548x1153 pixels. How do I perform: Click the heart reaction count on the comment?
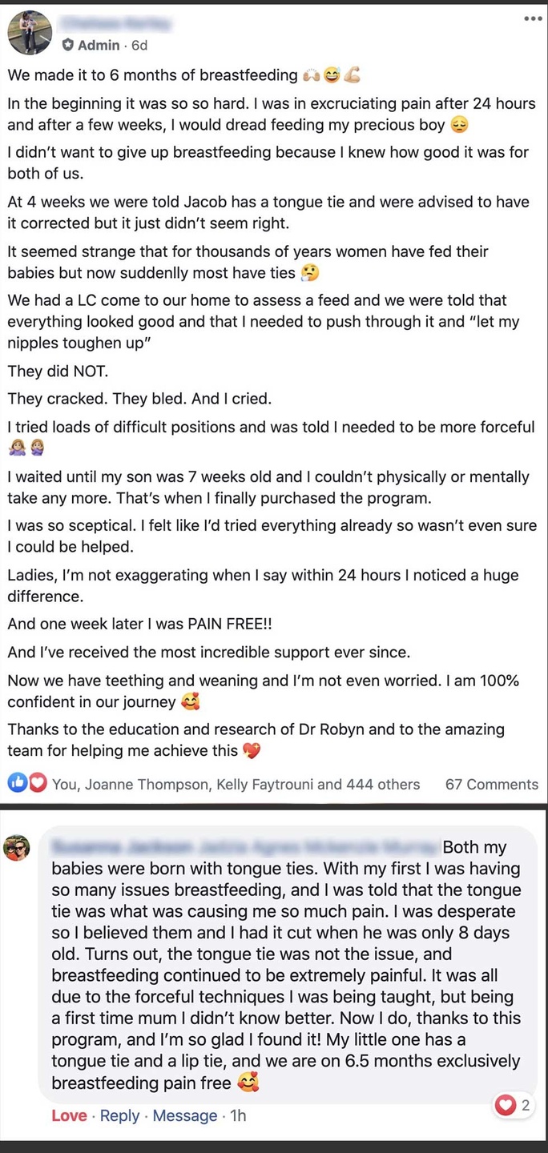point(514,1106)
